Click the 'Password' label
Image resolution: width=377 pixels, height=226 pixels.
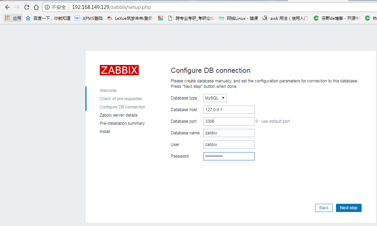179,156
